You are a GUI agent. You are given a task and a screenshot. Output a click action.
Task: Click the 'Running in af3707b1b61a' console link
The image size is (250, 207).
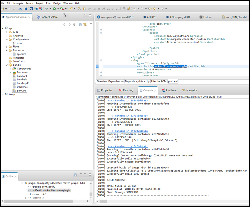point(128,131)
